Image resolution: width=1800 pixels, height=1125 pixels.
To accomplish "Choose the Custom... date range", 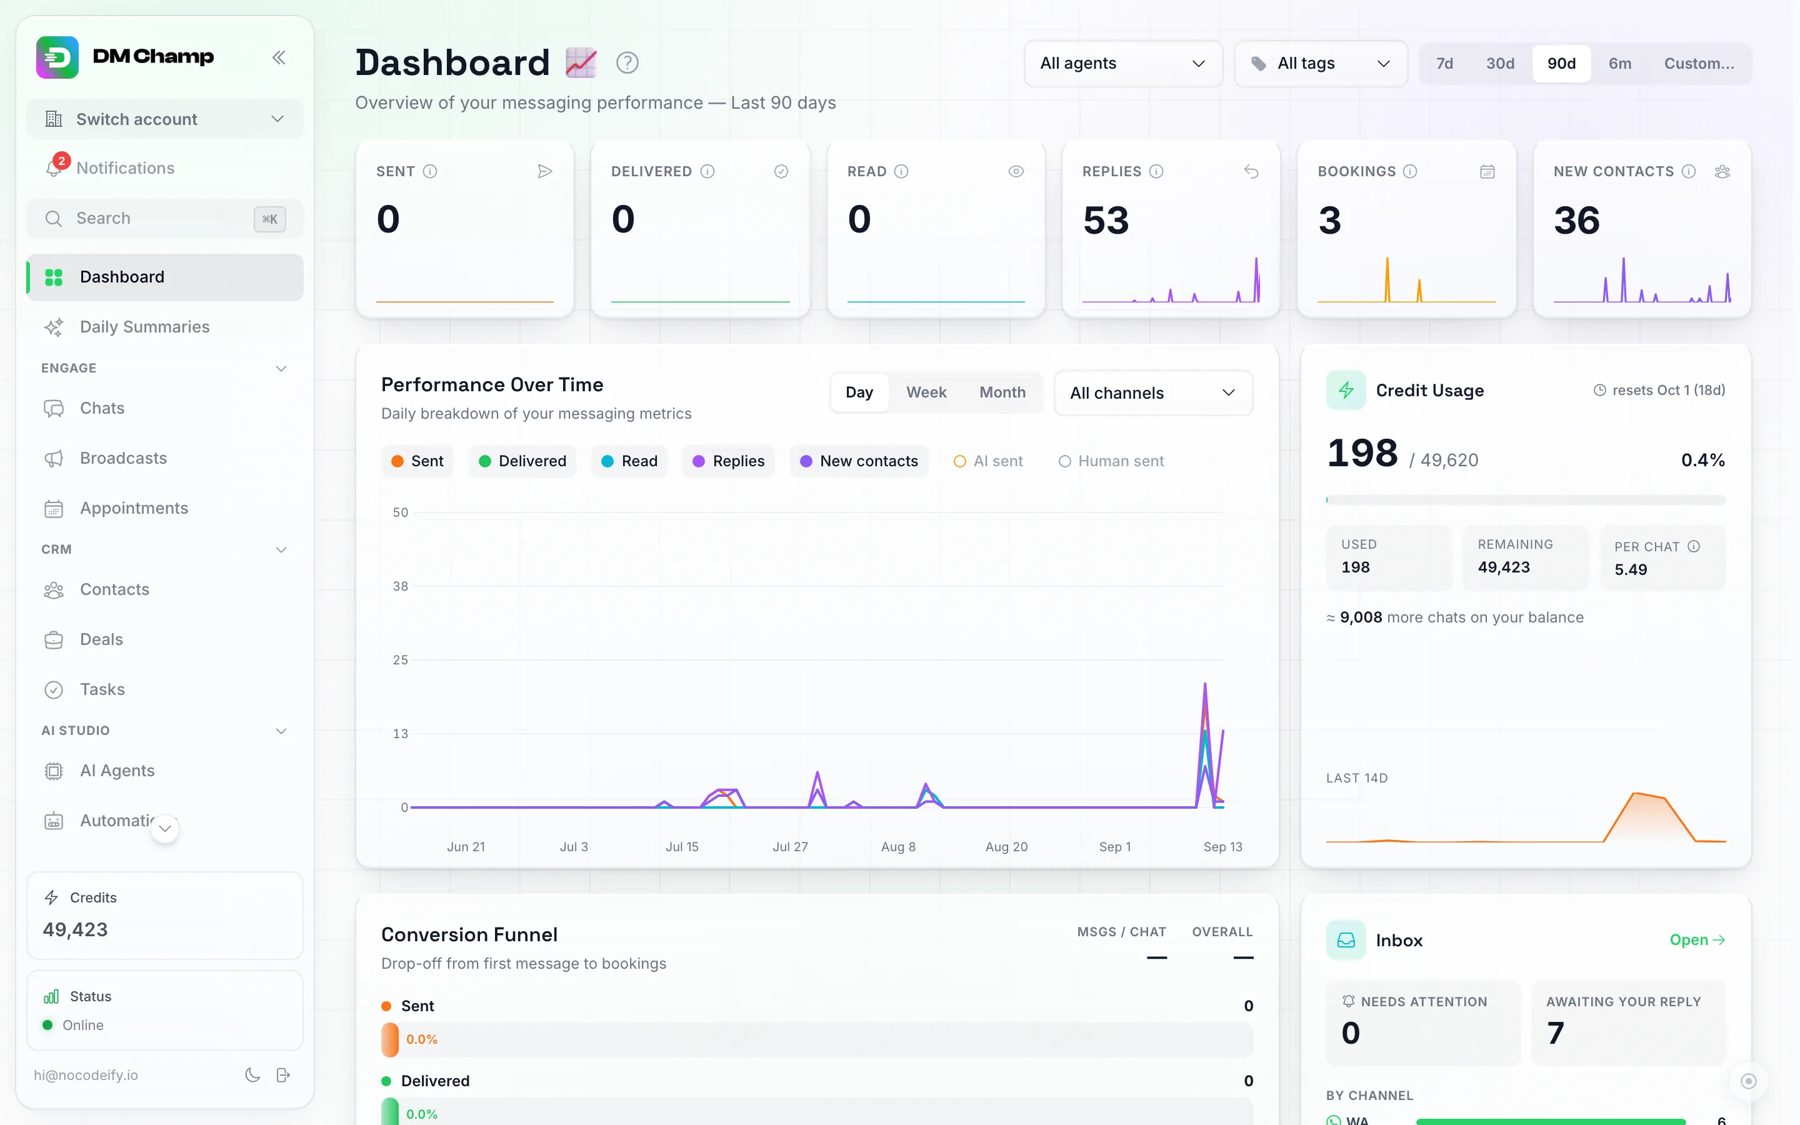I will (1698, 63).
